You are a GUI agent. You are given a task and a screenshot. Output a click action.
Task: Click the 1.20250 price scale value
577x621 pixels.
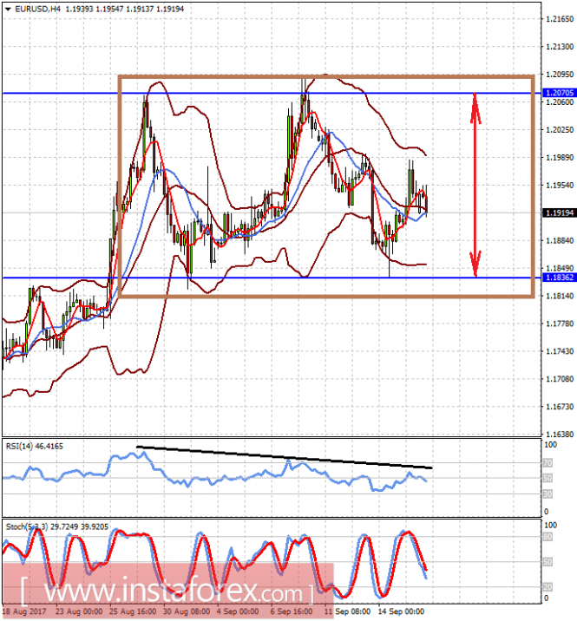pos(560,129)
